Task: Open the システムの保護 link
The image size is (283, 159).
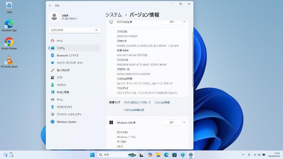Action: [162, 102]
